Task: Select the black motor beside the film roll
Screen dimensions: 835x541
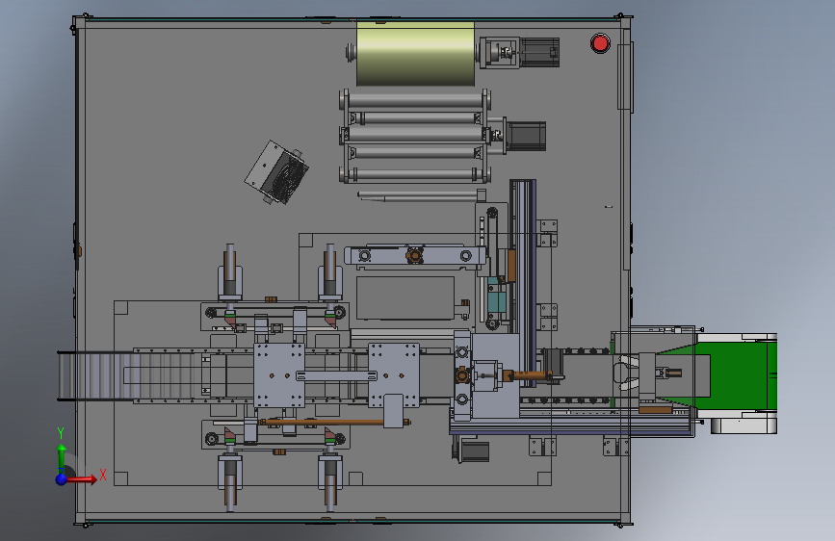Action: tap(539, 52)
